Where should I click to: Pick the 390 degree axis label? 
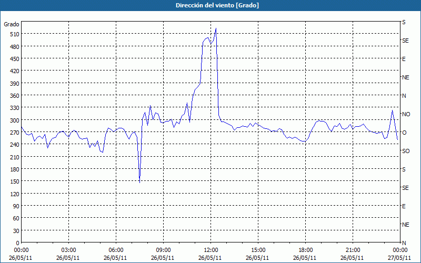[x=15, y=84]
